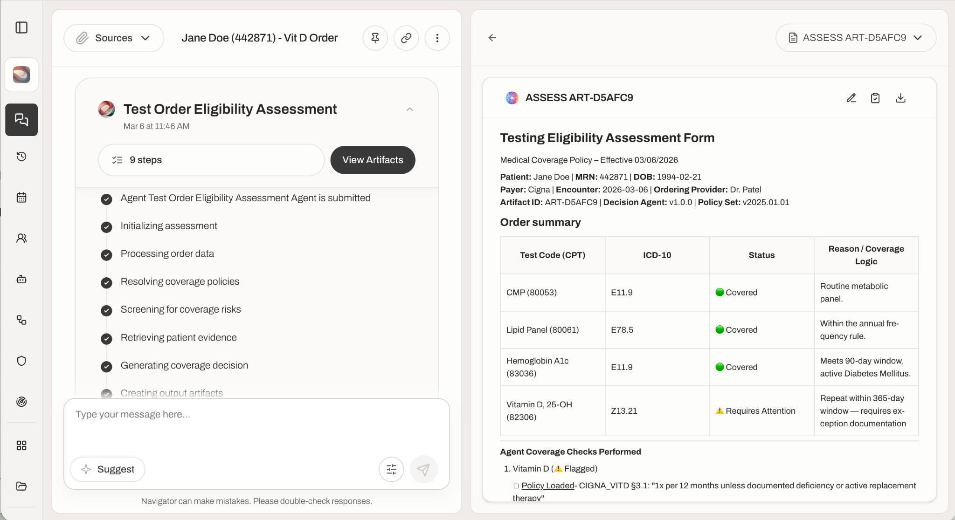This screenshot has width=955, height=520.
Task: Click the E78.5 ICD-10 cell
Action: [657, 330]
